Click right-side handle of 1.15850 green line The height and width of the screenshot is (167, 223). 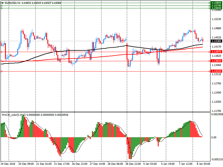209,3
